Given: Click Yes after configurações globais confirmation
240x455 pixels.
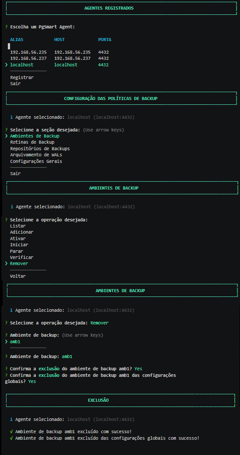Looking at the screenshot, I should click(x=32, y=381).
